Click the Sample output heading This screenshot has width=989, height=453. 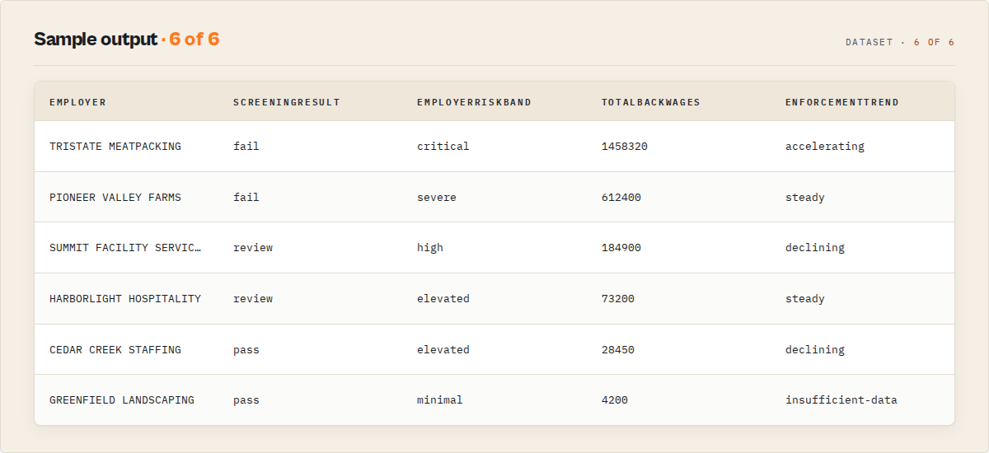(96, 39)
